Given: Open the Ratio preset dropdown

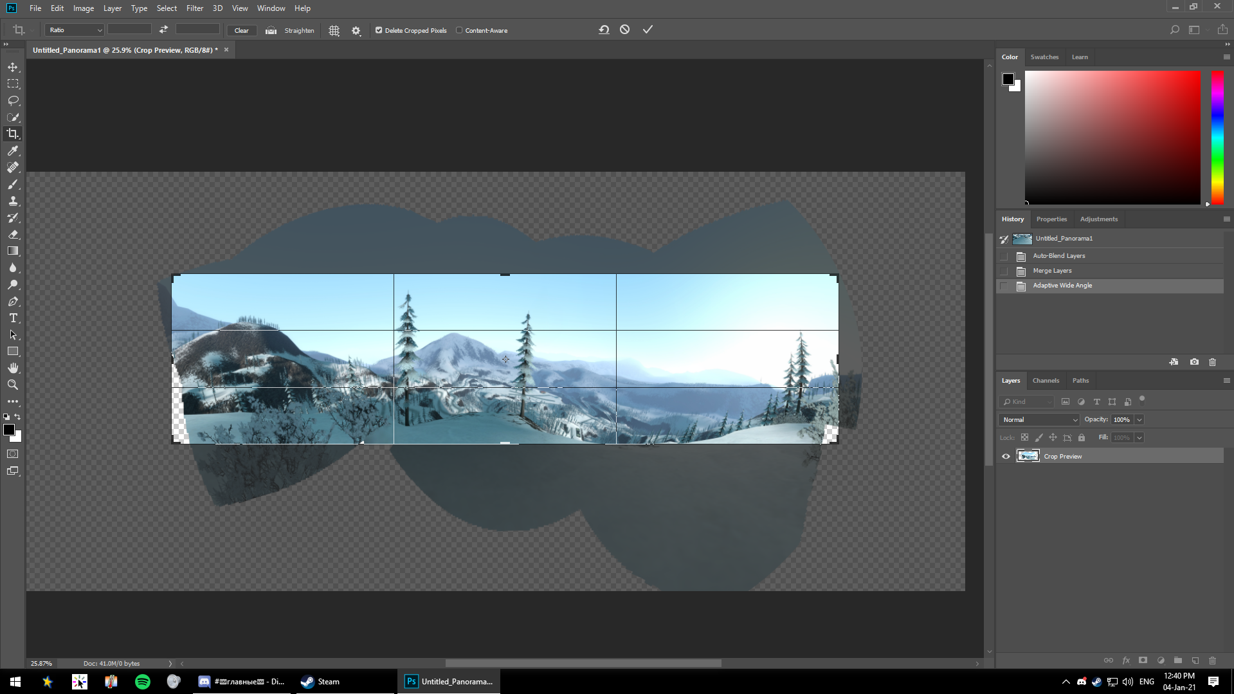Looking at the screenshot, I should pos(74,30).
